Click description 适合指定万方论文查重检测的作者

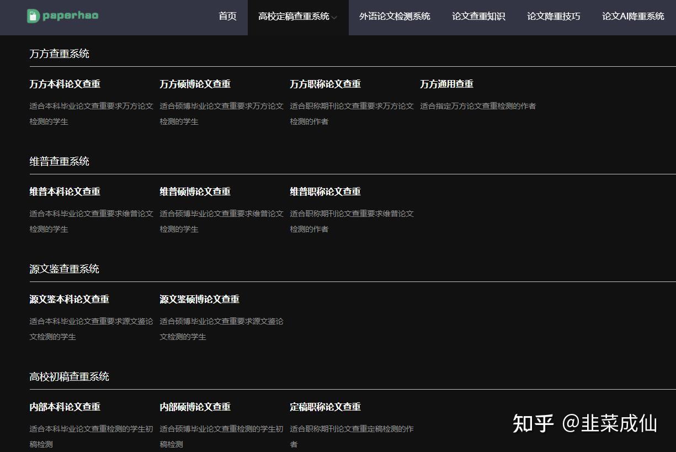[478, 106]
